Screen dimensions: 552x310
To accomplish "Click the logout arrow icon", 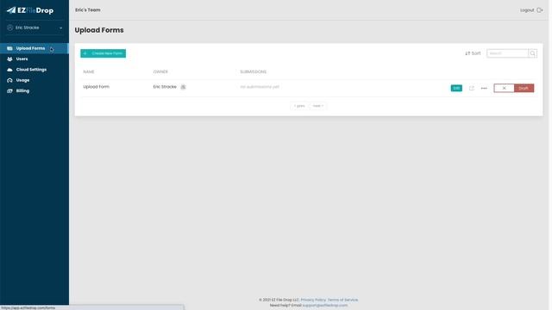I will tap(540, 10).
